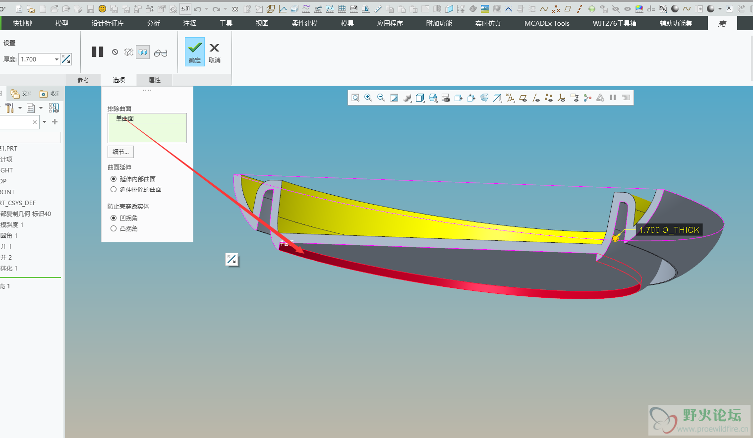
Task: Click the pause feature icon in dashboard
Action: 98,52
